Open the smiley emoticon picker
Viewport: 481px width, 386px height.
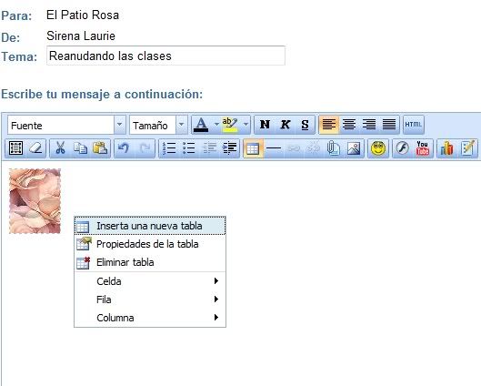click(x=378, y=148)
